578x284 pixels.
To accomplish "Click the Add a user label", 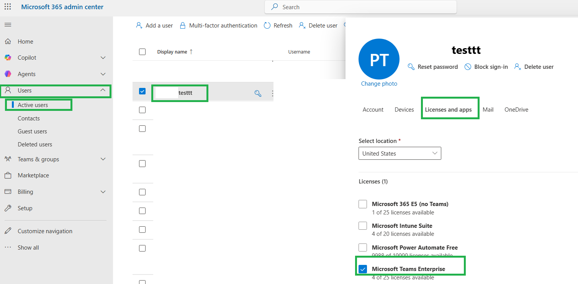I will tap(159, 25).
